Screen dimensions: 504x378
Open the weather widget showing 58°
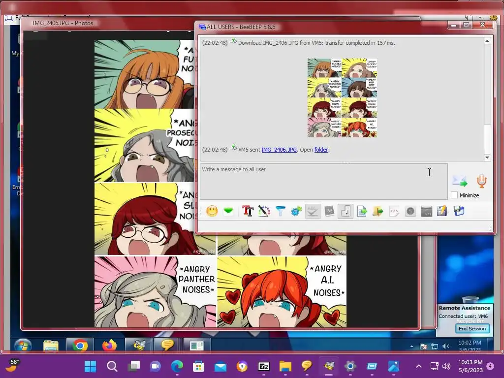tap(12, 365)
